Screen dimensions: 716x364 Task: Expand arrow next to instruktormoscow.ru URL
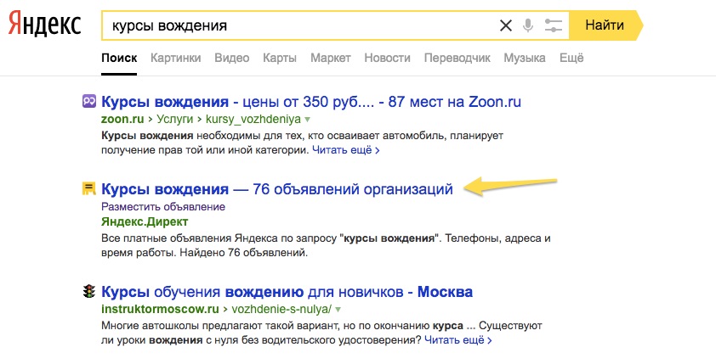[338, 310]
